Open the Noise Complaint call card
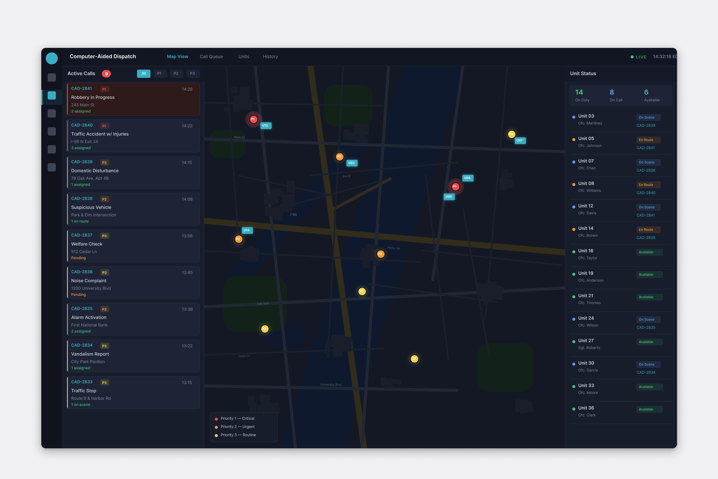718x479 pixels. [133, 282]
